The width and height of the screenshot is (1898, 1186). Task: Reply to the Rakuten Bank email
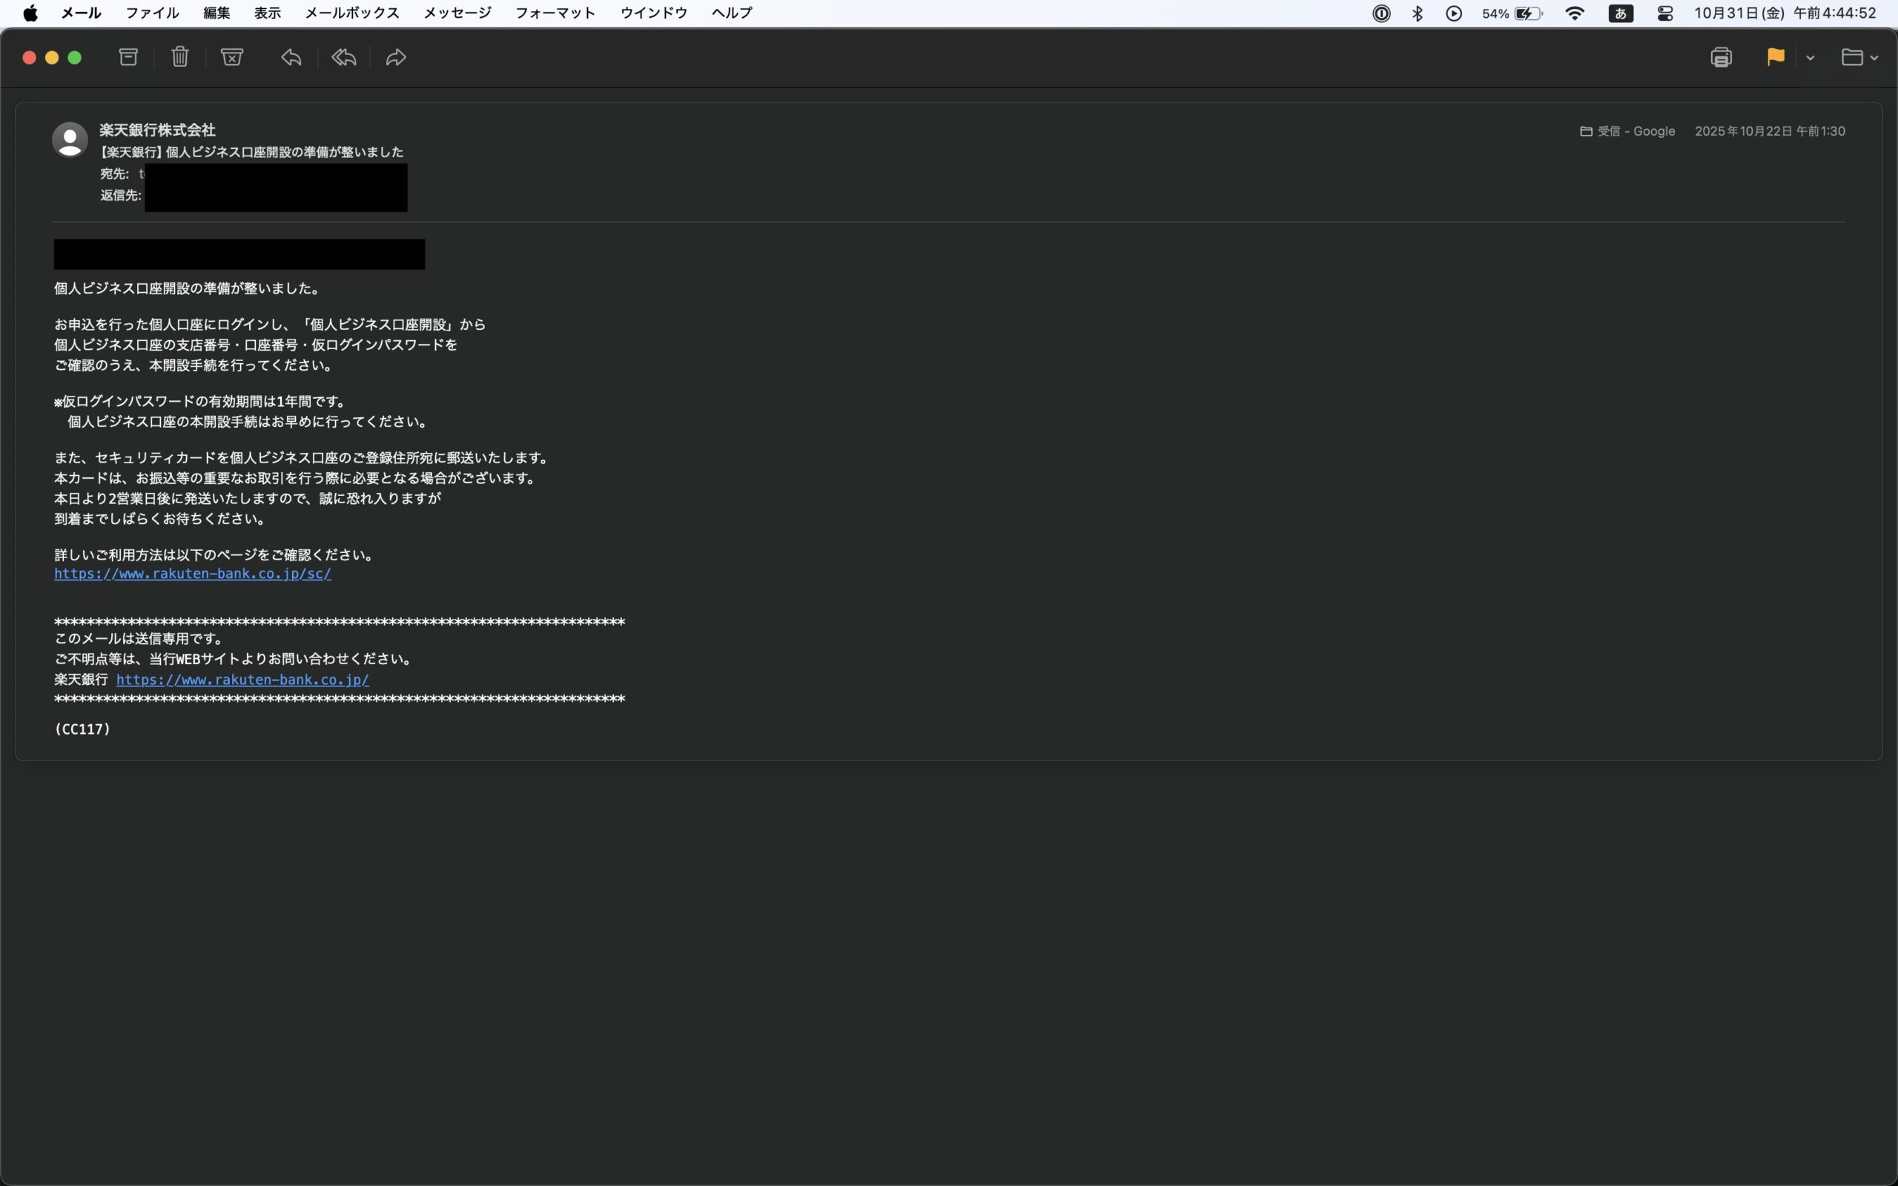pos(291,57)
